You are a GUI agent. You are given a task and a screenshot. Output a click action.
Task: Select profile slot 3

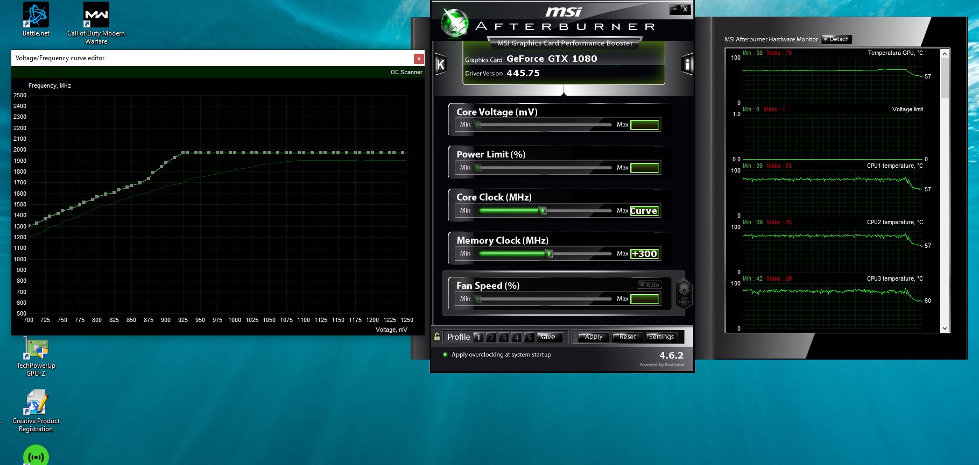click(504, 338)
